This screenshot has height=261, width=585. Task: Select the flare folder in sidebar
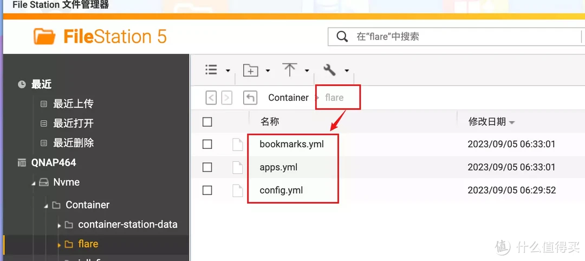88,244
